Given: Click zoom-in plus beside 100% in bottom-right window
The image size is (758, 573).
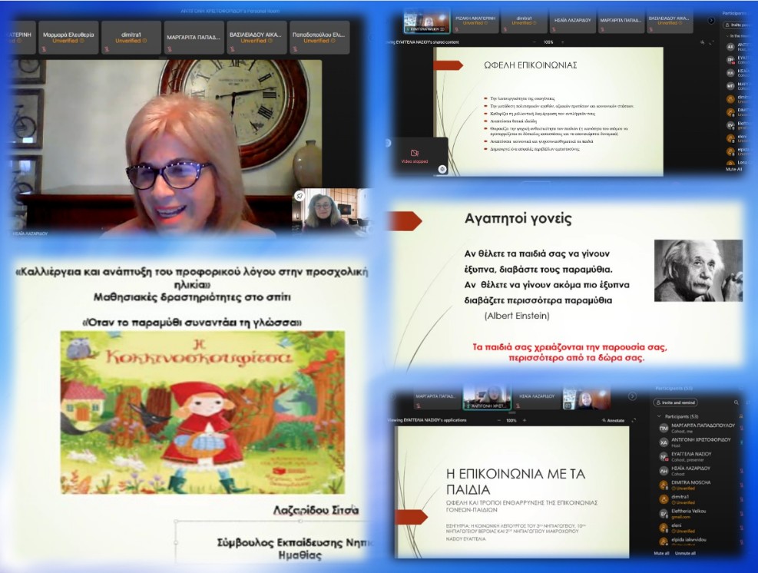Looking at the screenshot, I should click(x=525, y=421).
